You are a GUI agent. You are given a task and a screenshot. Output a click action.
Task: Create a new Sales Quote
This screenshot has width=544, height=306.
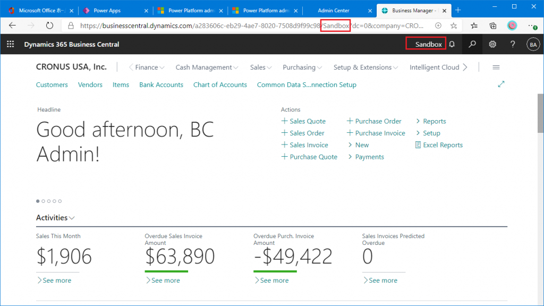pyautogui.click(x=303, y=121)
